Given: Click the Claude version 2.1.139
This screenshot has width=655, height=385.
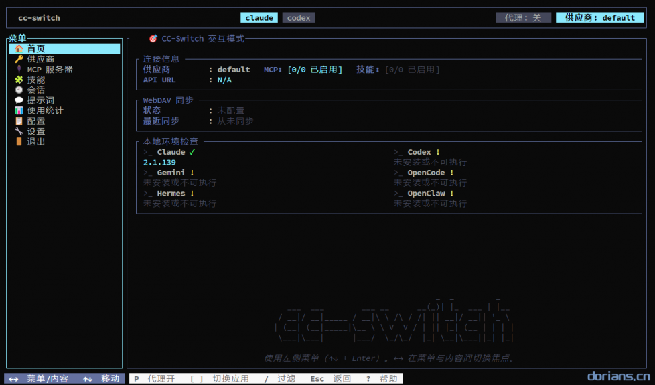Looking at the screenshot, I should 159,163.
